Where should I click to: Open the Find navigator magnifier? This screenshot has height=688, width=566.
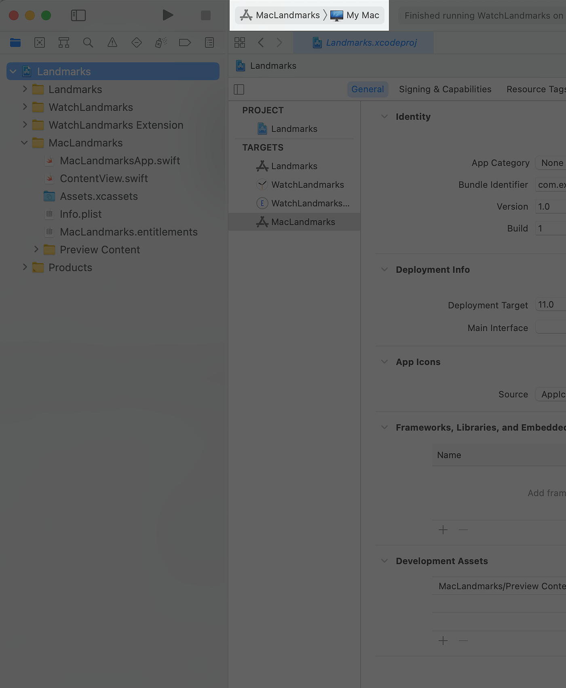(88, 42)
